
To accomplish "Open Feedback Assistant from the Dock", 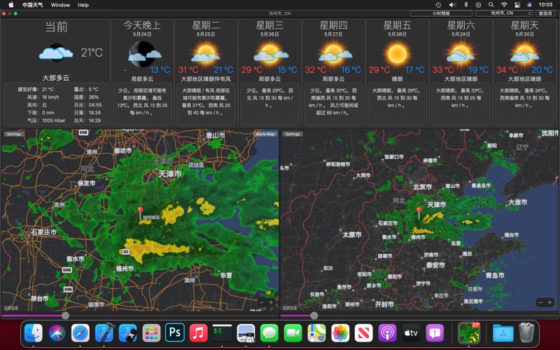I will 434,333.
